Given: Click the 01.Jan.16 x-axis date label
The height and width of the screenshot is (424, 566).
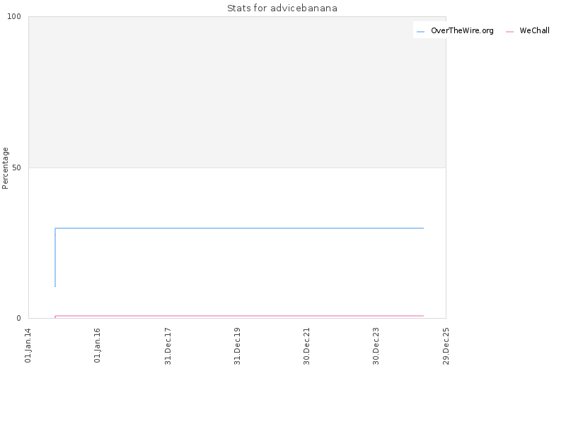Looking at the screenshot, I should [97, 346].
